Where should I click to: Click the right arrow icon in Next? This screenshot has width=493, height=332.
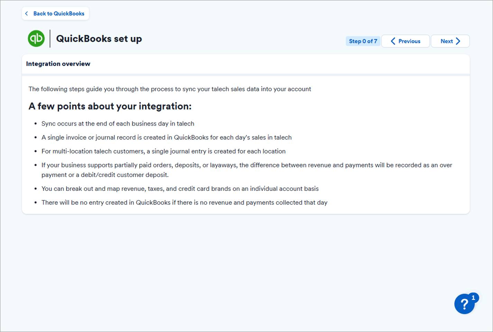(x=458, y=41)
